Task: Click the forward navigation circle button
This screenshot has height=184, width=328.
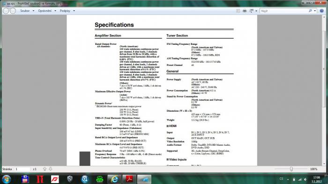Action: (x=13, y=11)
